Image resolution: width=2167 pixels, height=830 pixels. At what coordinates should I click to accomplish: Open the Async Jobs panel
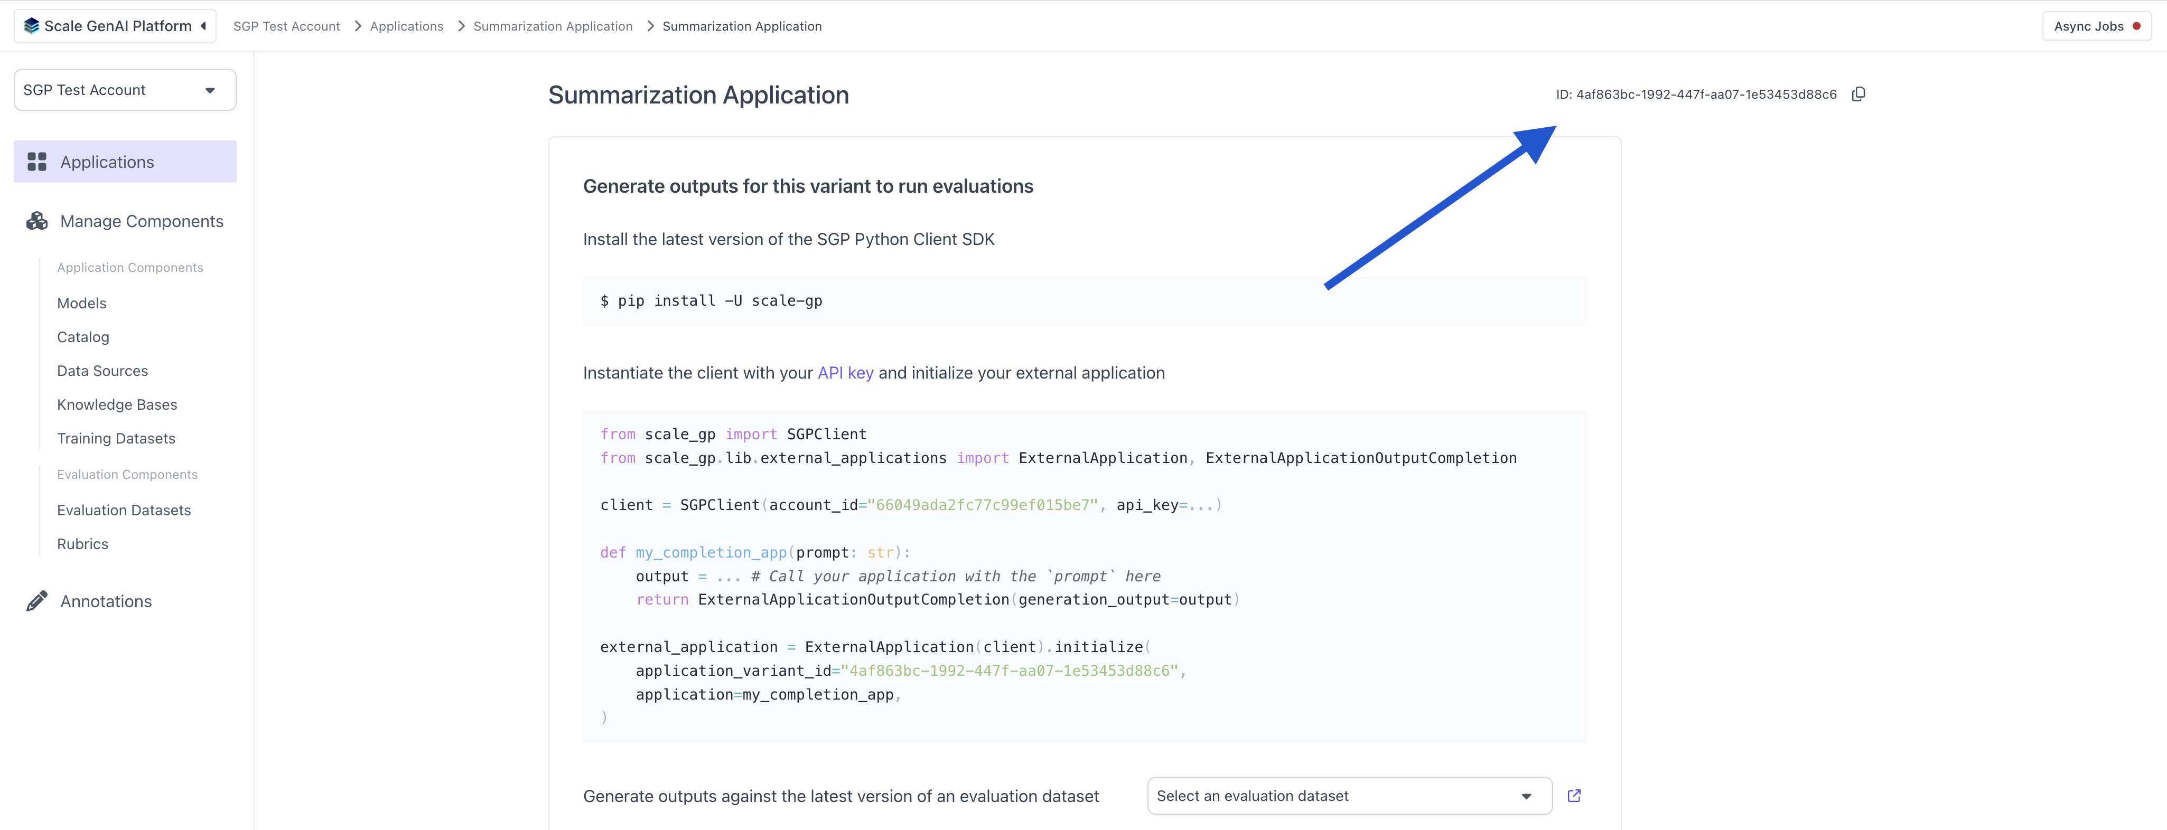(x=2088, y=26)
